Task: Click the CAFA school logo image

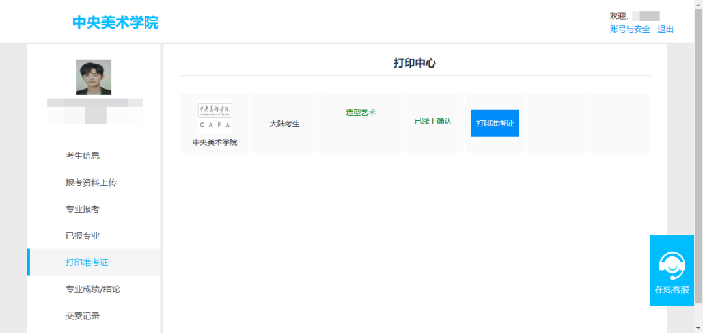Action: point(215,116)
